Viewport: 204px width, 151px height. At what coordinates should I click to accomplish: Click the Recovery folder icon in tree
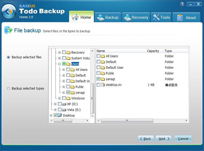click(x=68, y=52)
